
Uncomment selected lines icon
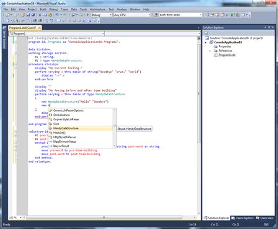click(x=52, y=21)
